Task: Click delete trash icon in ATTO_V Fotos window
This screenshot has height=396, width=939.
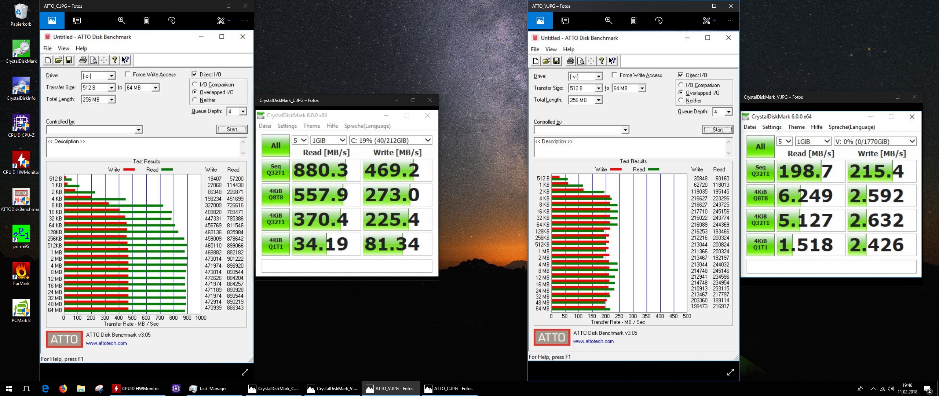Action: [633, 21]
